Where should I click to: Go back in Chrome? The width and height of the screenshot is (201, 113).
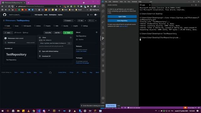3,6
